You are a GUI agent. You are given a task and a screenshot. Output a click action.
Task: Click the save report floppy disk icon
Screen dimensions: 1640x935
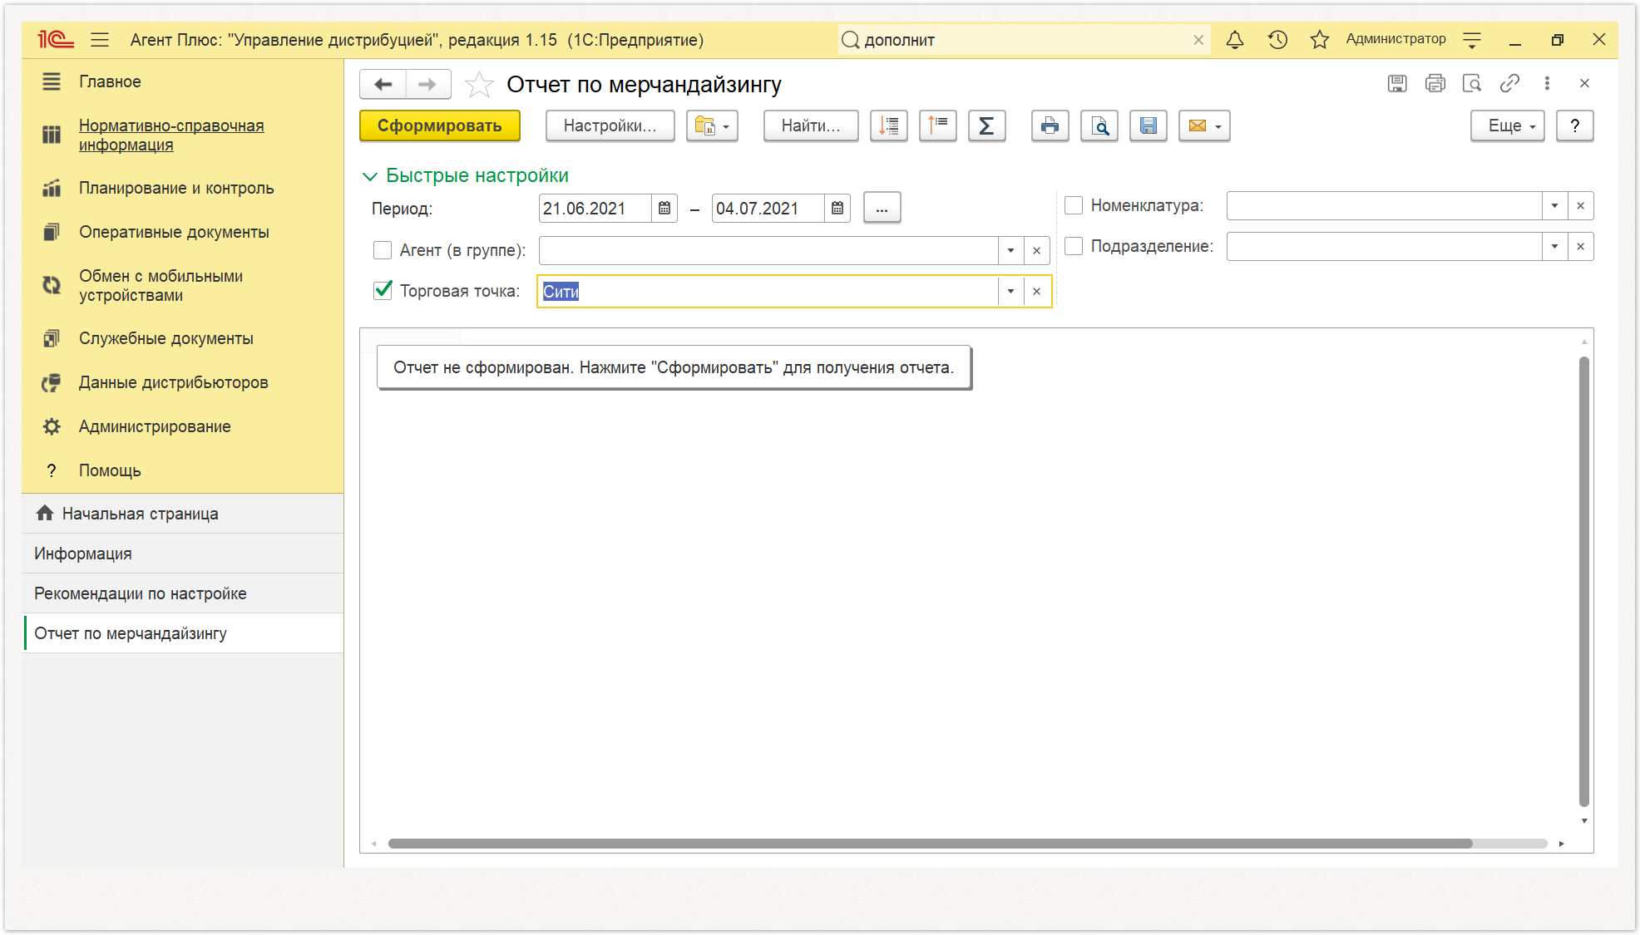pyautogui.click(x=1148, y=125)
